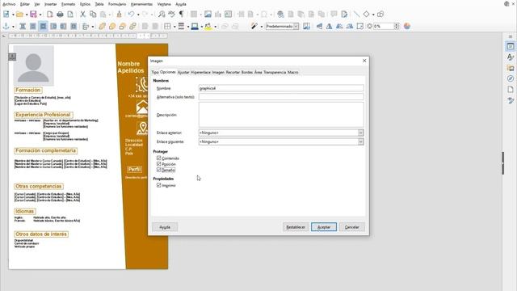Click the Cancelar button

click(x=352, y=227)
